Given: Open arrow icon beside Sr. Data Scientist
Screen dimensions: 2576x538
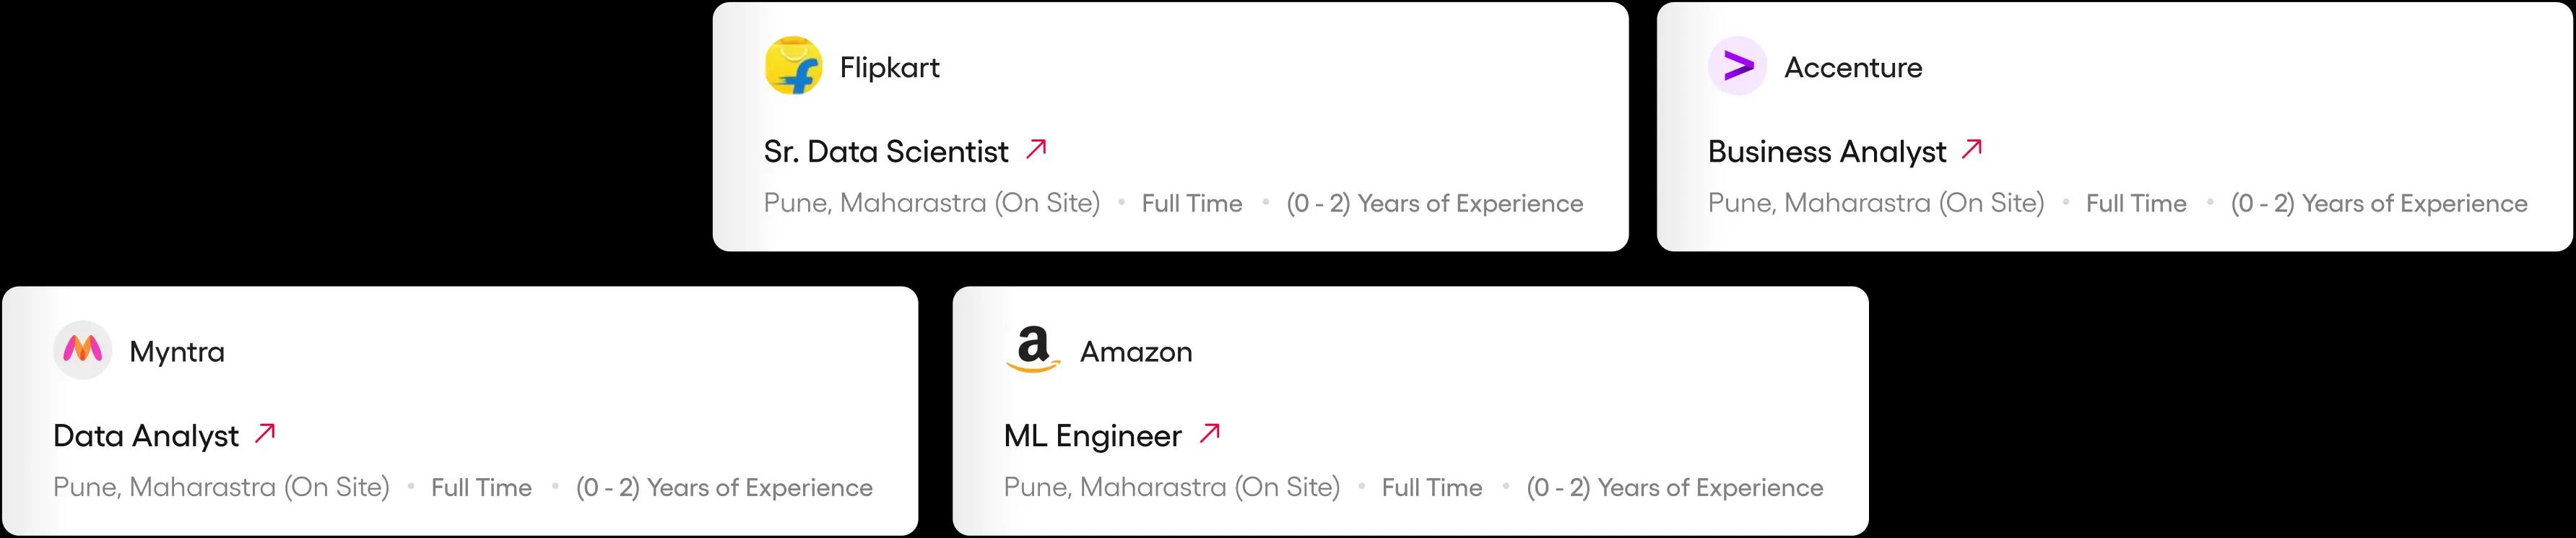Looking at the screenshot, I should tap(1036, 150).
